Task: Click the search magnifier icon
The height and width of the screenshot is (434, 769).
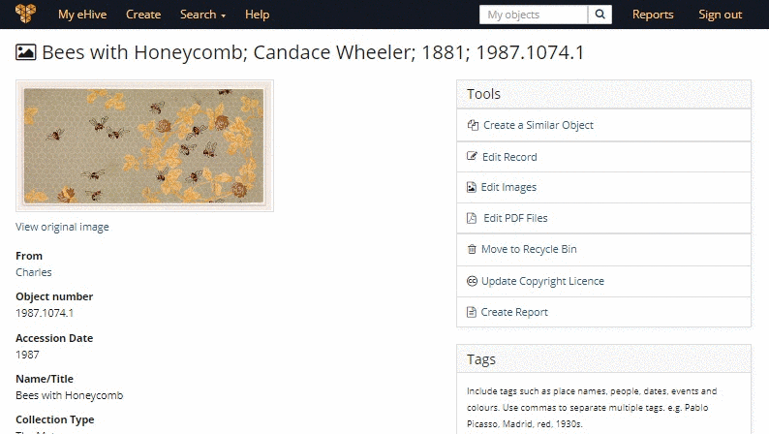Action: pyautogui.click(x=600, y=15)
